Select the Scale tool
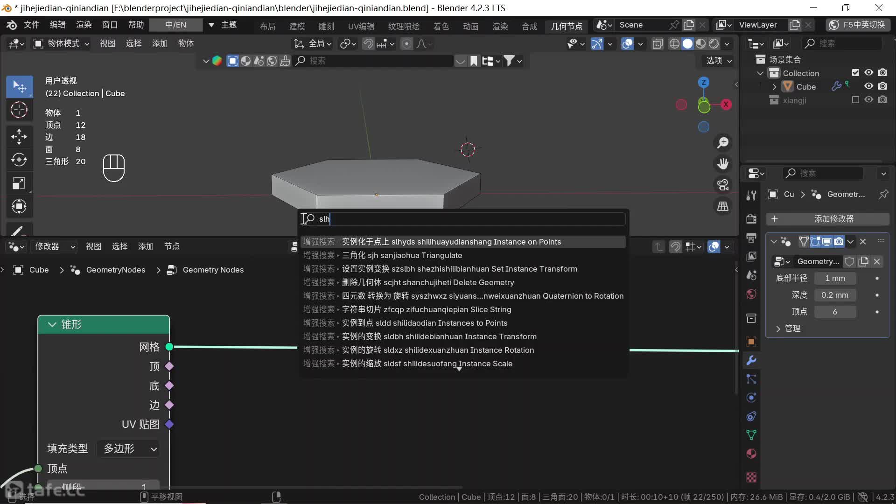The image size is (896, 504). point(19,183)
